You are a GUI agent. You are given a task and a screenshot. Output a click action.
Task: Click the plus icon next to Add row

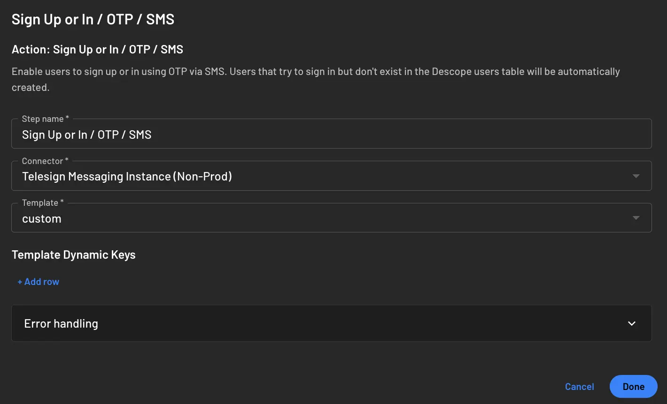tap(19, 281)
